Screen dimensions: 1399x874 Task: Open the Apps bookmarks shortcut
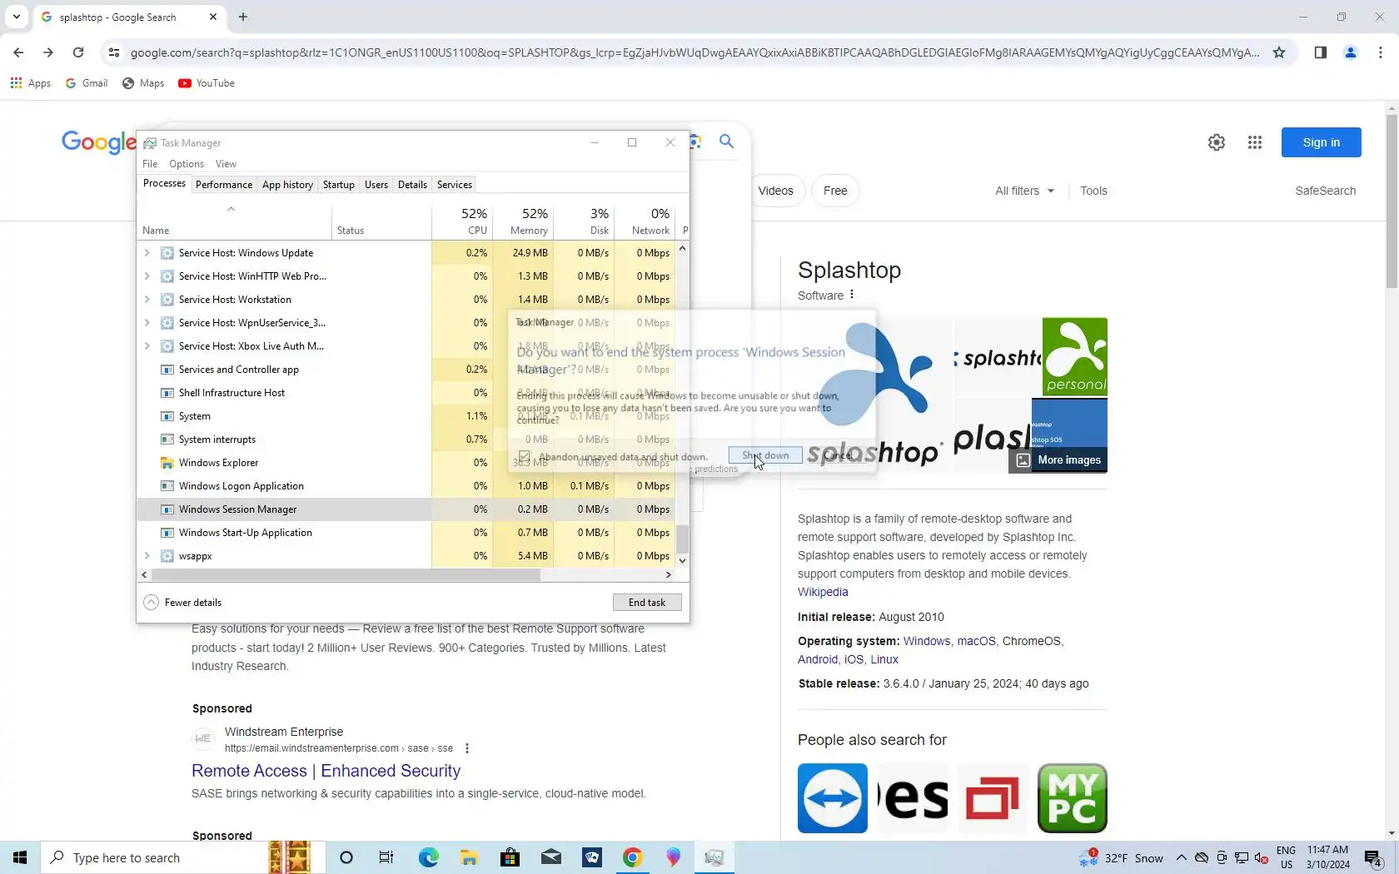30,83
